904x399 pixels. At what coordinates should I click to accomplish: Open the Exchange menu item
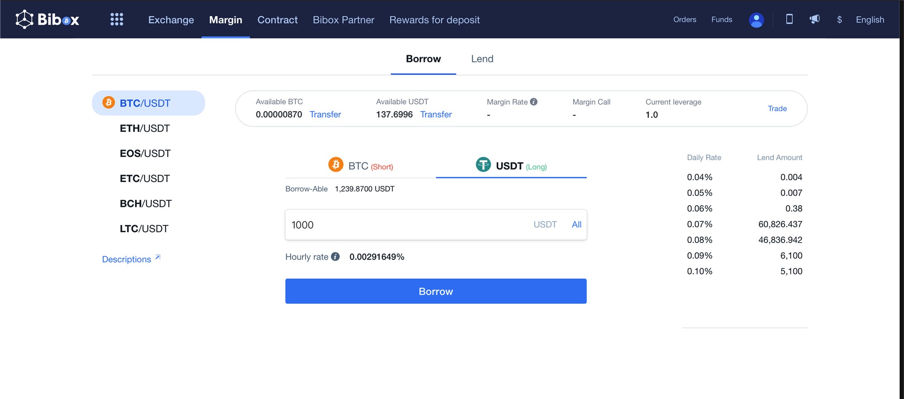pyautogui.click(x=171, y=20)
